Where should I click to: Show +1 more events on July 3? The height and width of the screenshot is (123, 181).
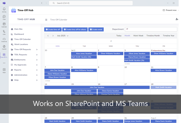pos(127,64)
